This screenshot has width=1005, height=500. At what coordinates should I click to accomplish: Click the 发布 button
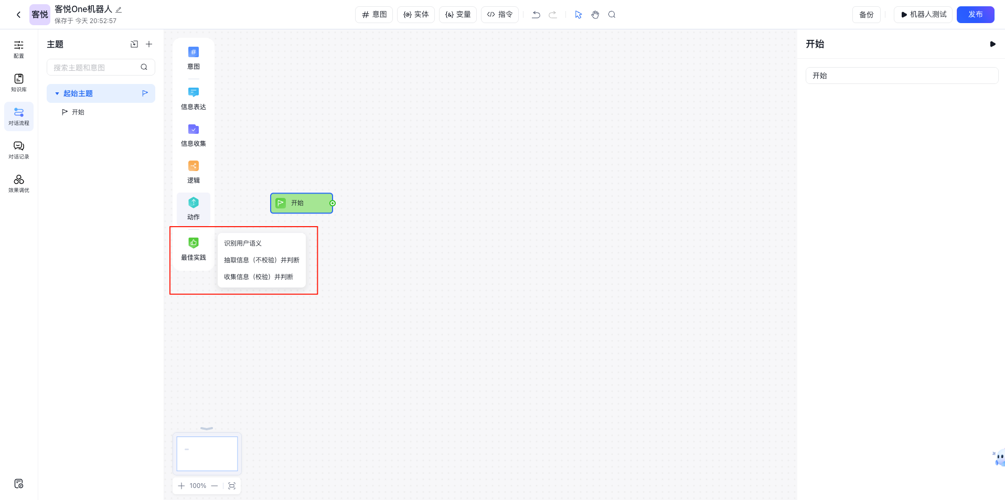click(x=975, y=15)
